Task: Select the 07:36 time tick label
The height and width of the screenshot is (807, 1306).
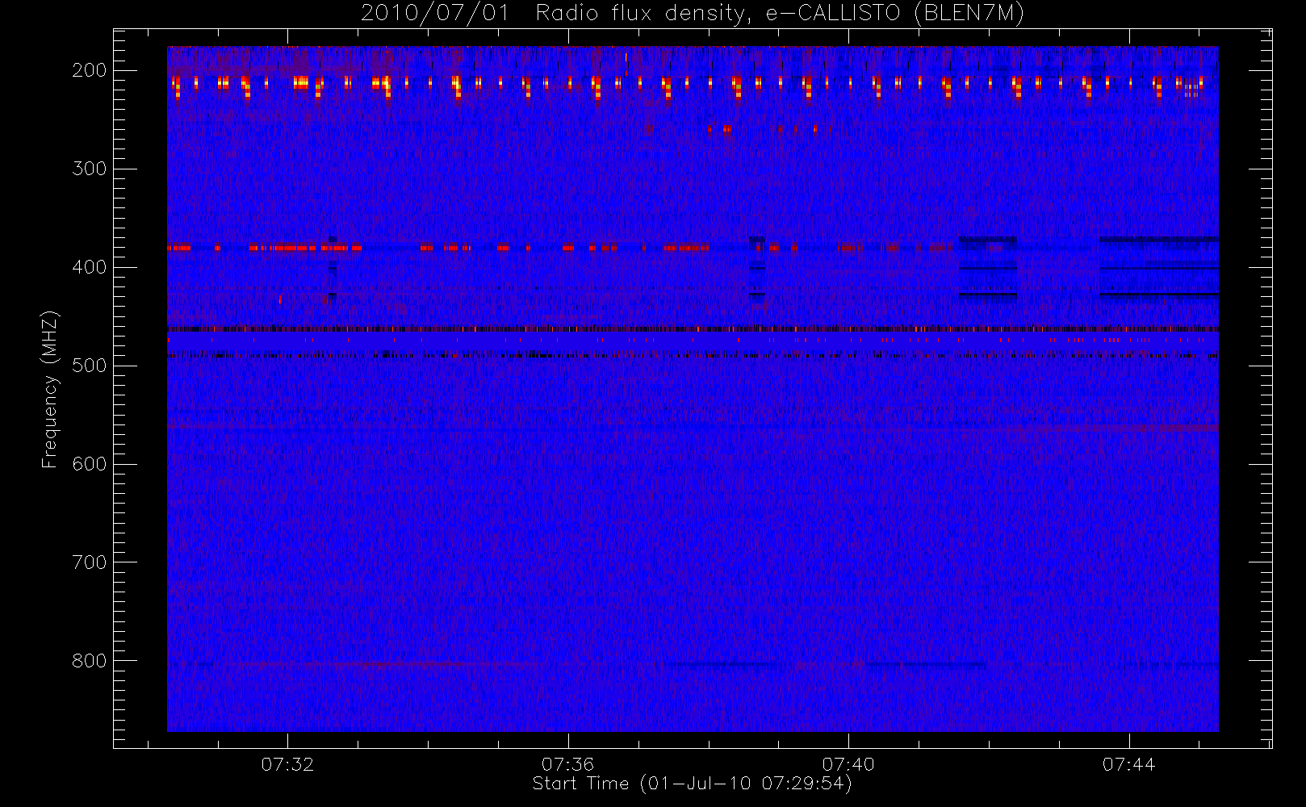Action: [568, 764]
